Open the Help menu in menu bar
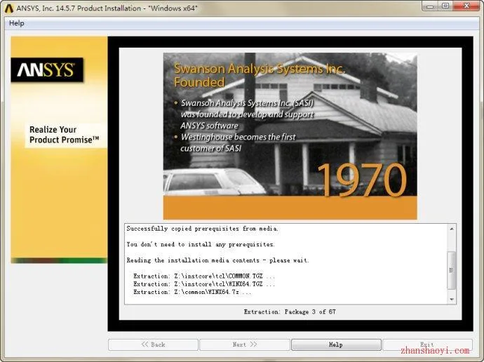 click(17, 23)
